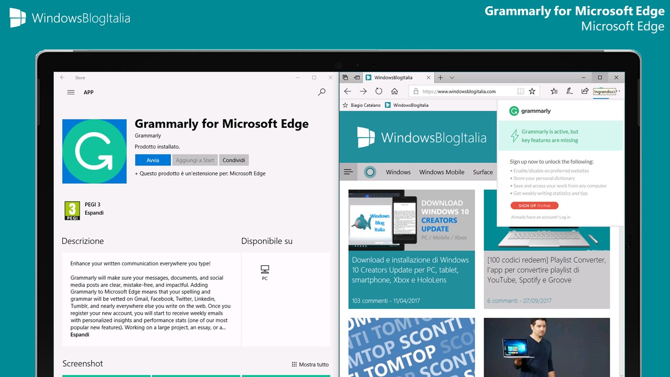Open Edge tab preview panel icon

click(x=345, y=77)
